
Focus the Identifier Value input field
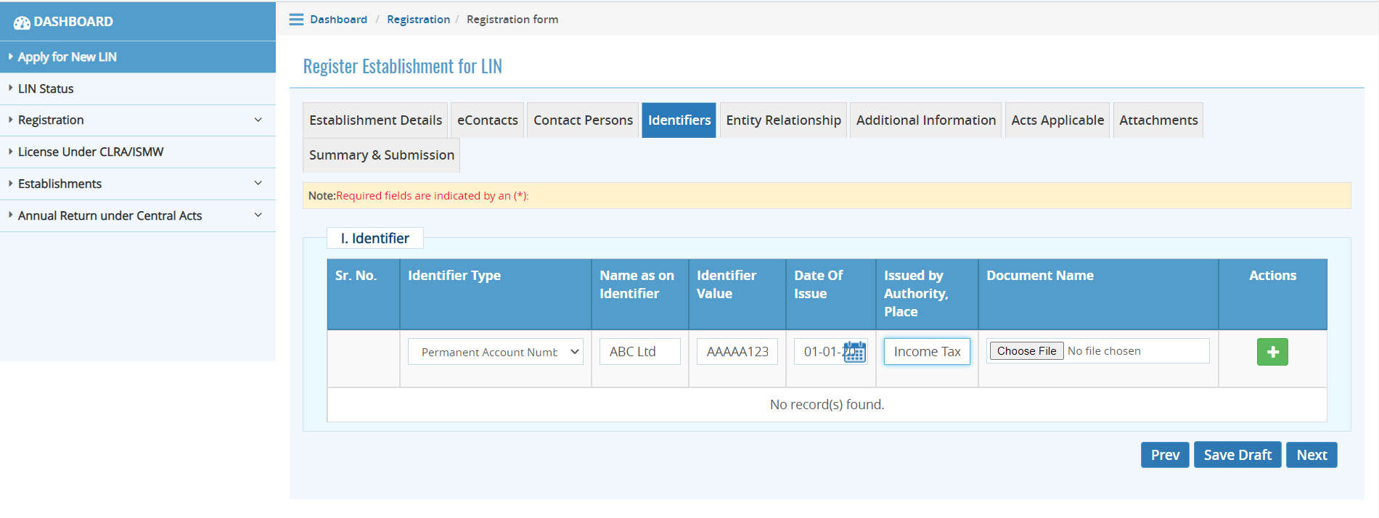(737, 352)
